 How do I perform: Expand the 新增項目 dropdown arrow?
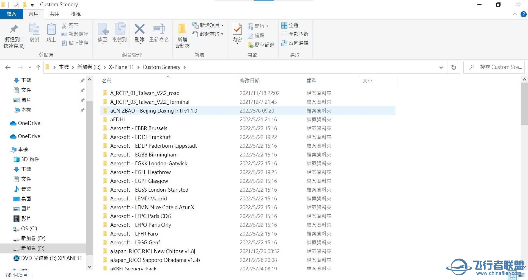pos(222,25)
